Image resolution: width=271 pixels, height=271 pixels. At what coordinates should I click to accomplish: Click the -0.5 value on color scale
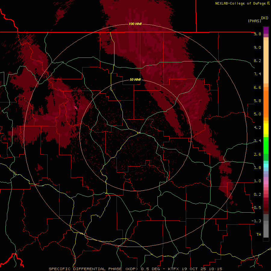tap(256, 208)
